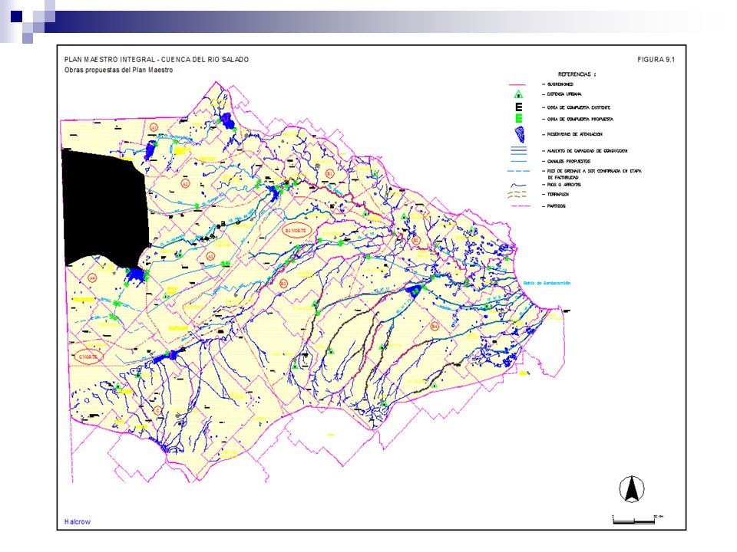Click the dashed blue drainage network legend line

[519, 171]
